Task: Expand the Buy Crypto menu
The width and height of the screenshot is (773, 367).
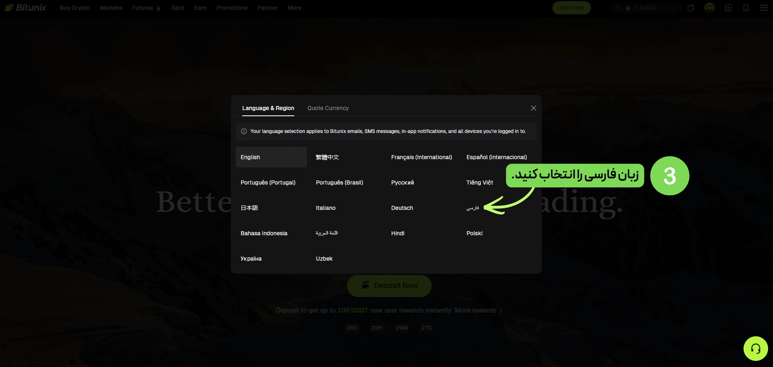Action: pyautogui.click(x=75, y=8)
